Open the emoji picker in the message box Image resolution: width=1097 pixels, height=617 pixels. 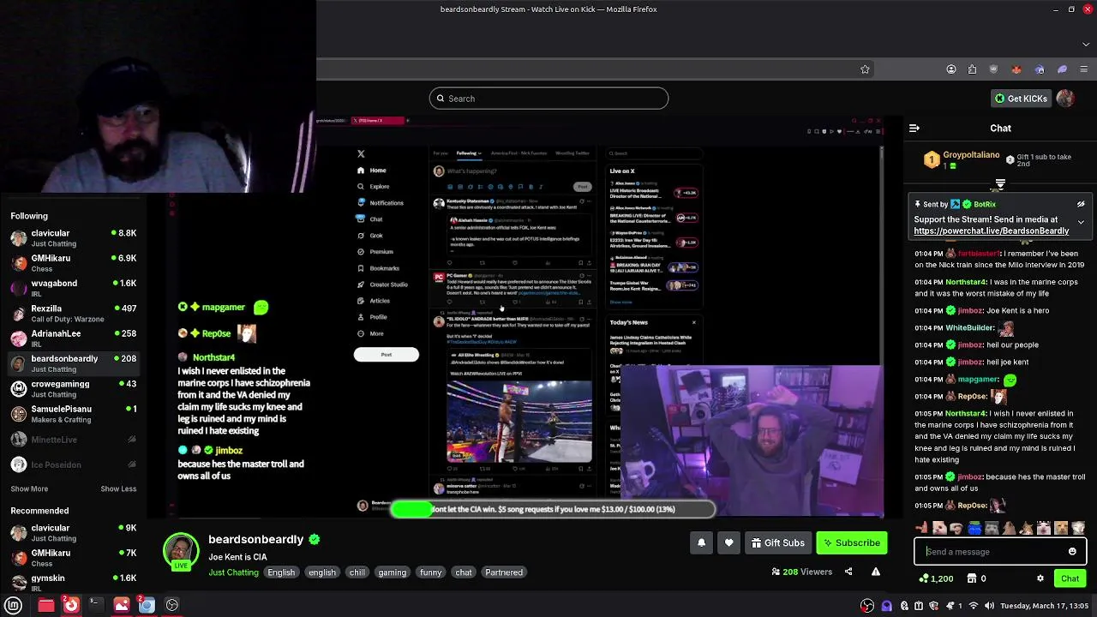pyautogui.click(x=1072, y=552)
